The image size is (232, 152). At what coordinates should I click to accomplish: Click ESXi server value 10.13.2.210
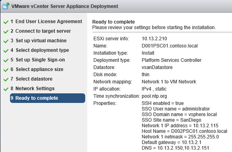pos(154,39)
